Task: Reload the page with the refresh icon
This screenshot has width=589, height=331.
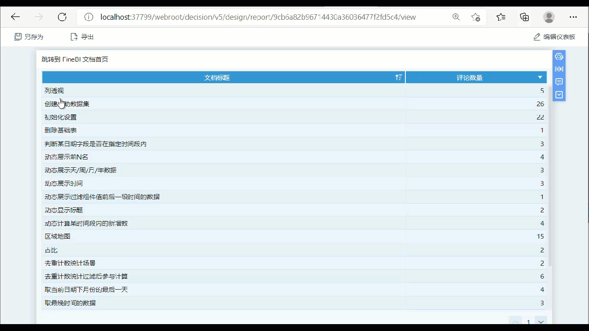Action: click(x=62, y=17)
